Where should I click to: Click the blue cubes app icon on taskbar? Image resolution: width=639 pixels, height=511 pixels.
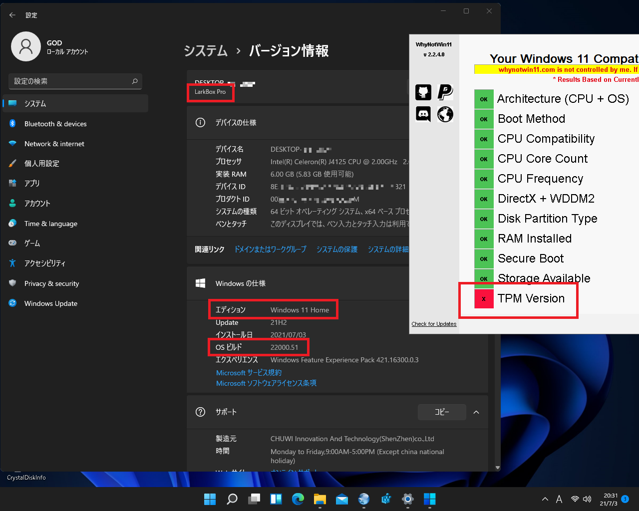click(x=386, y=499)
